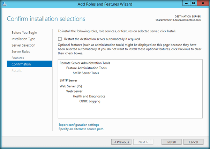Open the Server Roles step
Viewport: 210px width, 149px height.
21,52
